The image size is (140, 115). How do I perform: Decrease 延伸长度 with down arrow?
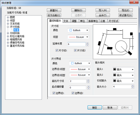[87, 45]
